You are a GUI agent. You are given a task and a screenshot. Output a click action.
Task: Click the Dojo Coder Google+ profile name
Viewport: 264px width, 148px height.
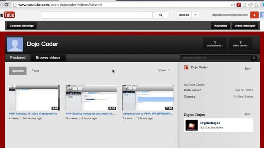click(199, 67)
